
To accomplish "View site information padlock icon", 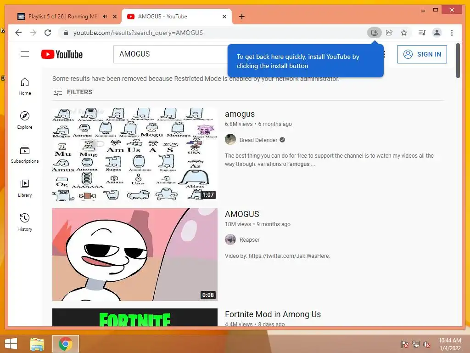I will (x=66, y=33).
